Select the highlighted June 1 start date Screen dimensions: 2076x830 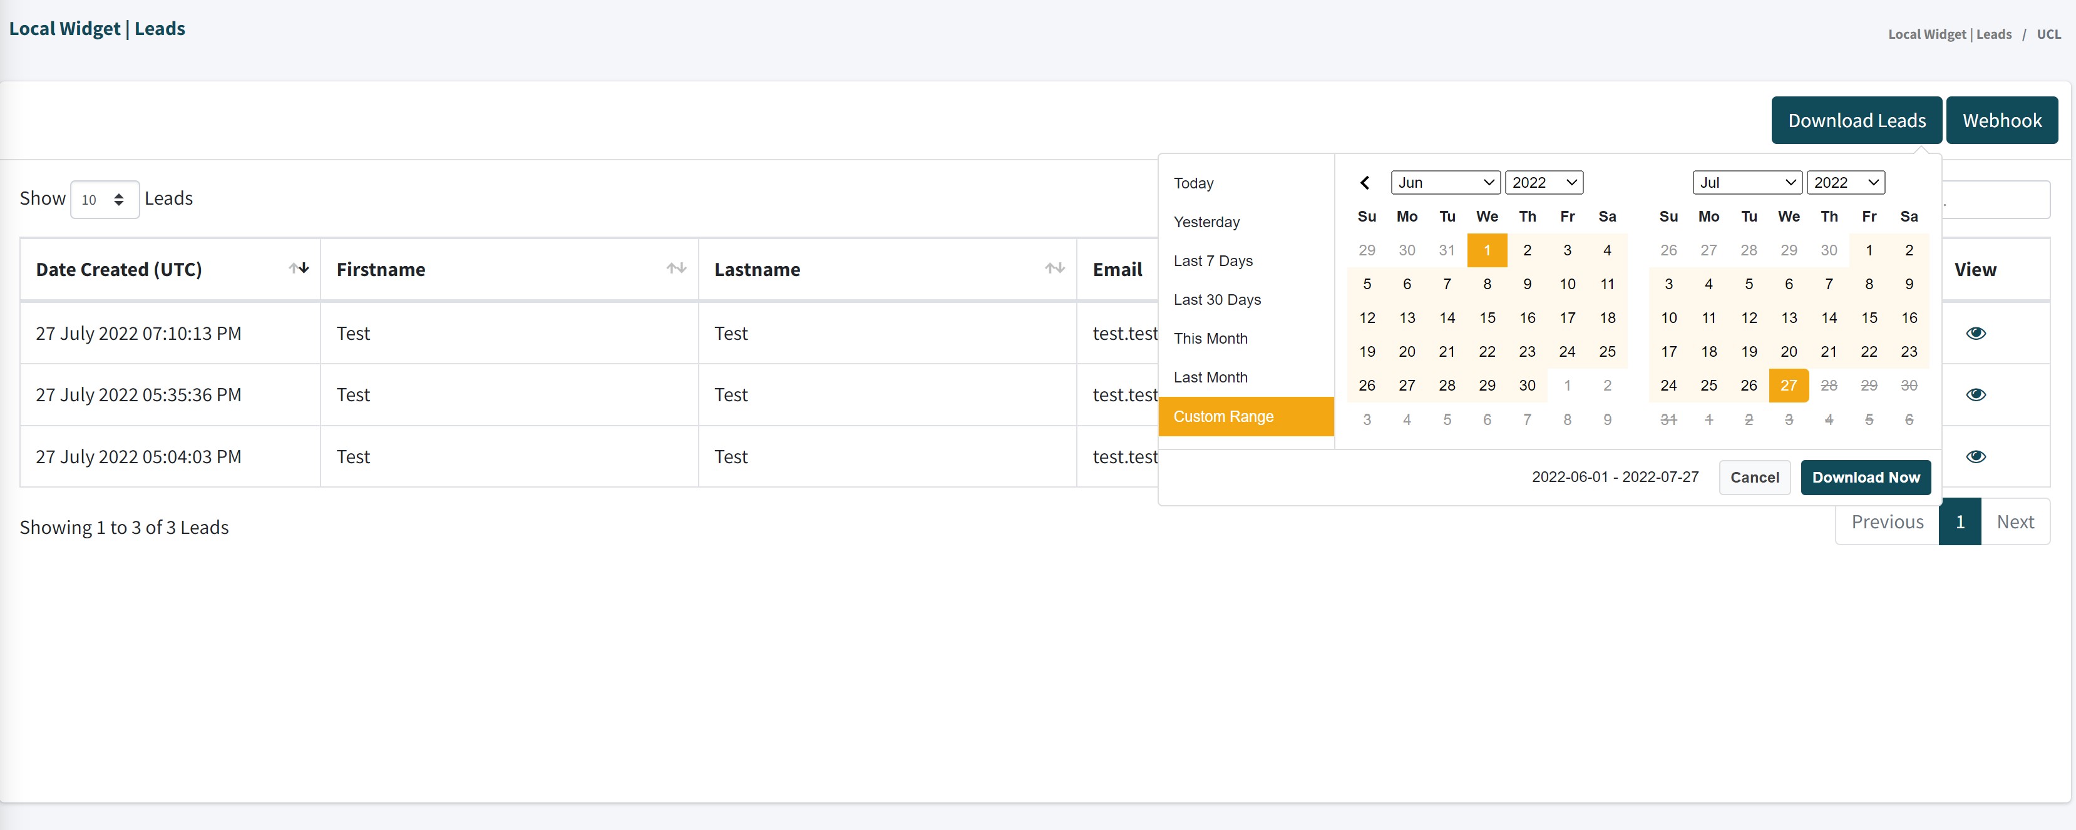[x=1487, y=250]
